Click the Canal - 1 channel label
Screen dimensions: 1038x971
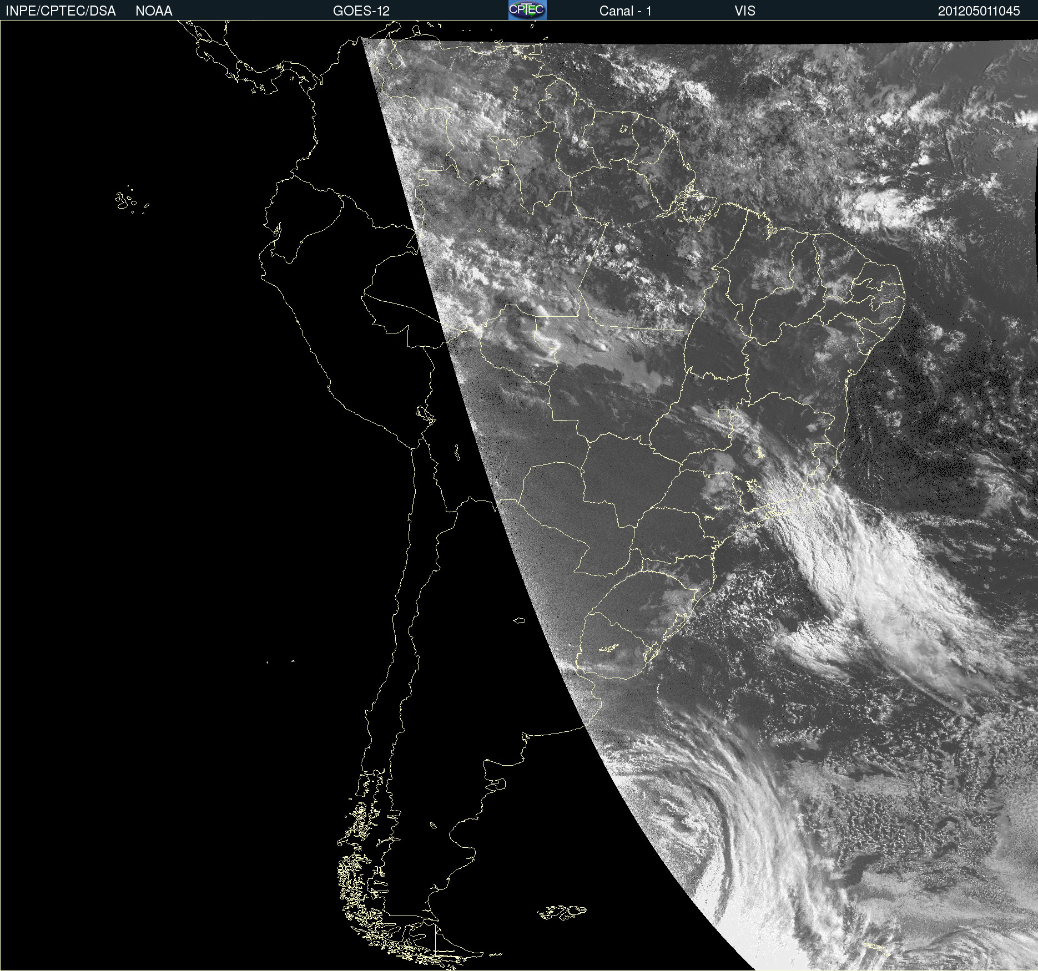(x=625, y=11)
